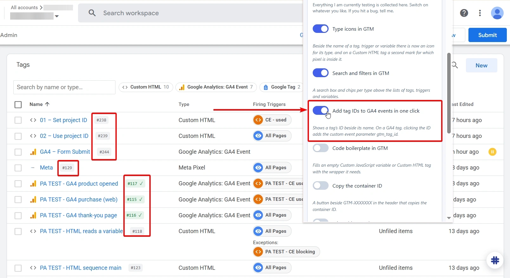Image resolution: width=510 pixels, height=278 pixels.
Task: Select all tags with header checkbox
Action: coord(18,104)
